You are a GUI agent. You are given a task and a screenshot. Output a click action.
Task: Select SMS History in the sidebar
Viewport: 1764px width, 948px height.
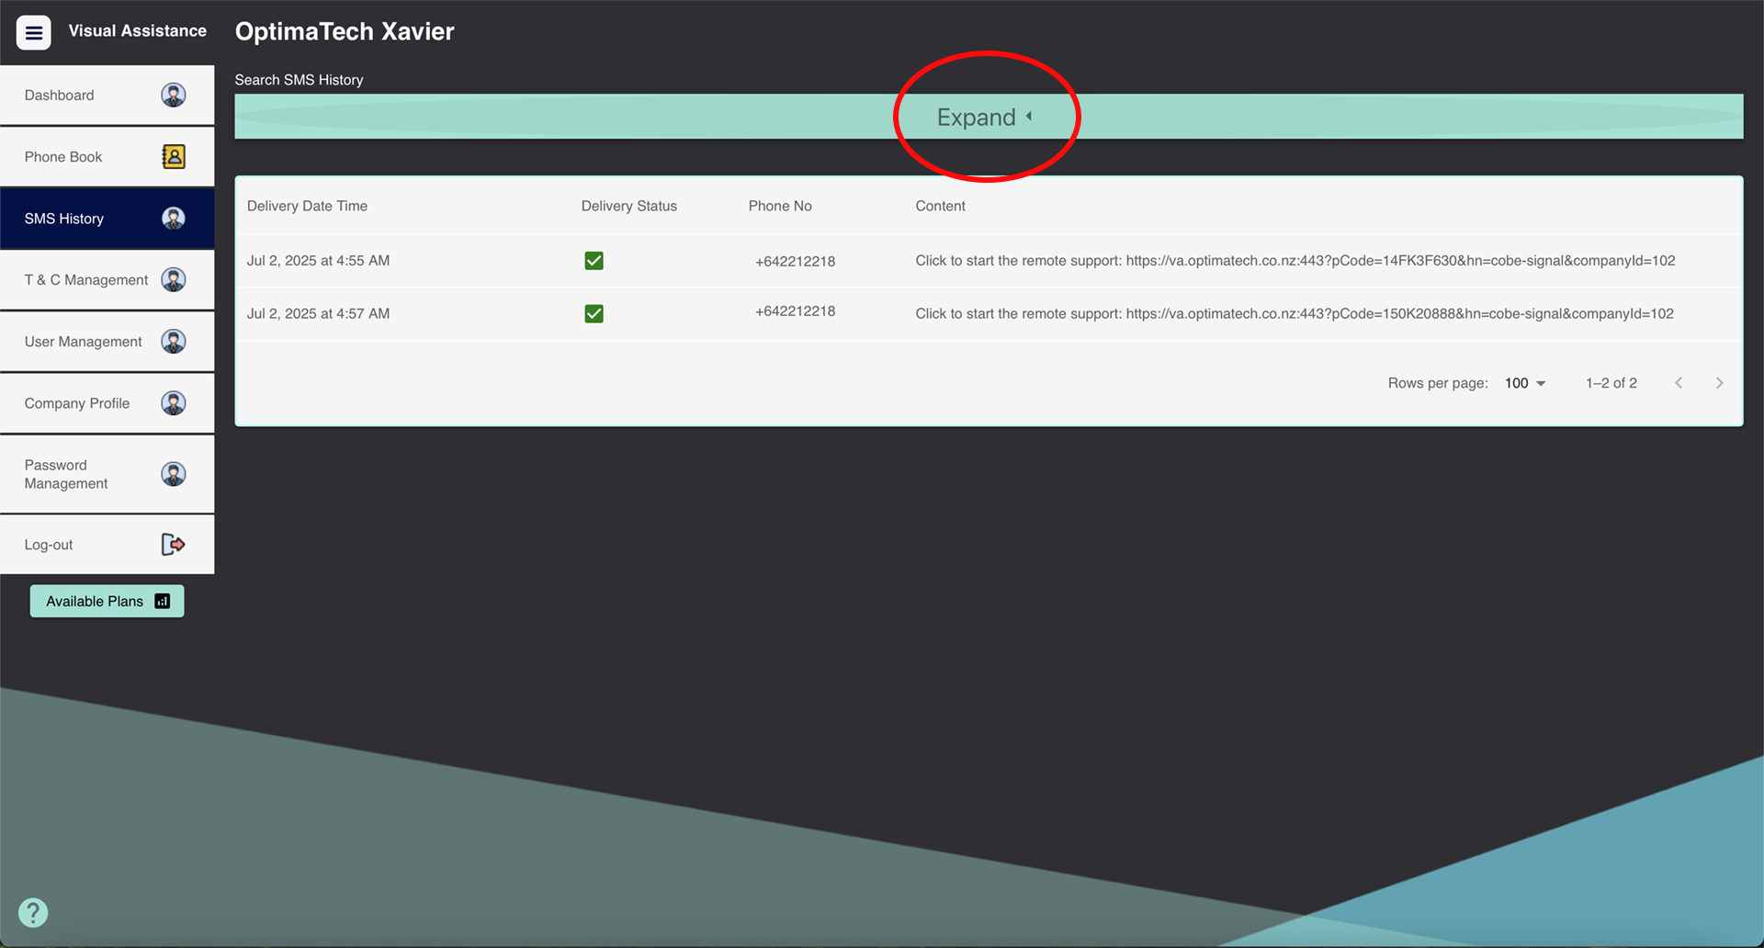coord(107,218)
